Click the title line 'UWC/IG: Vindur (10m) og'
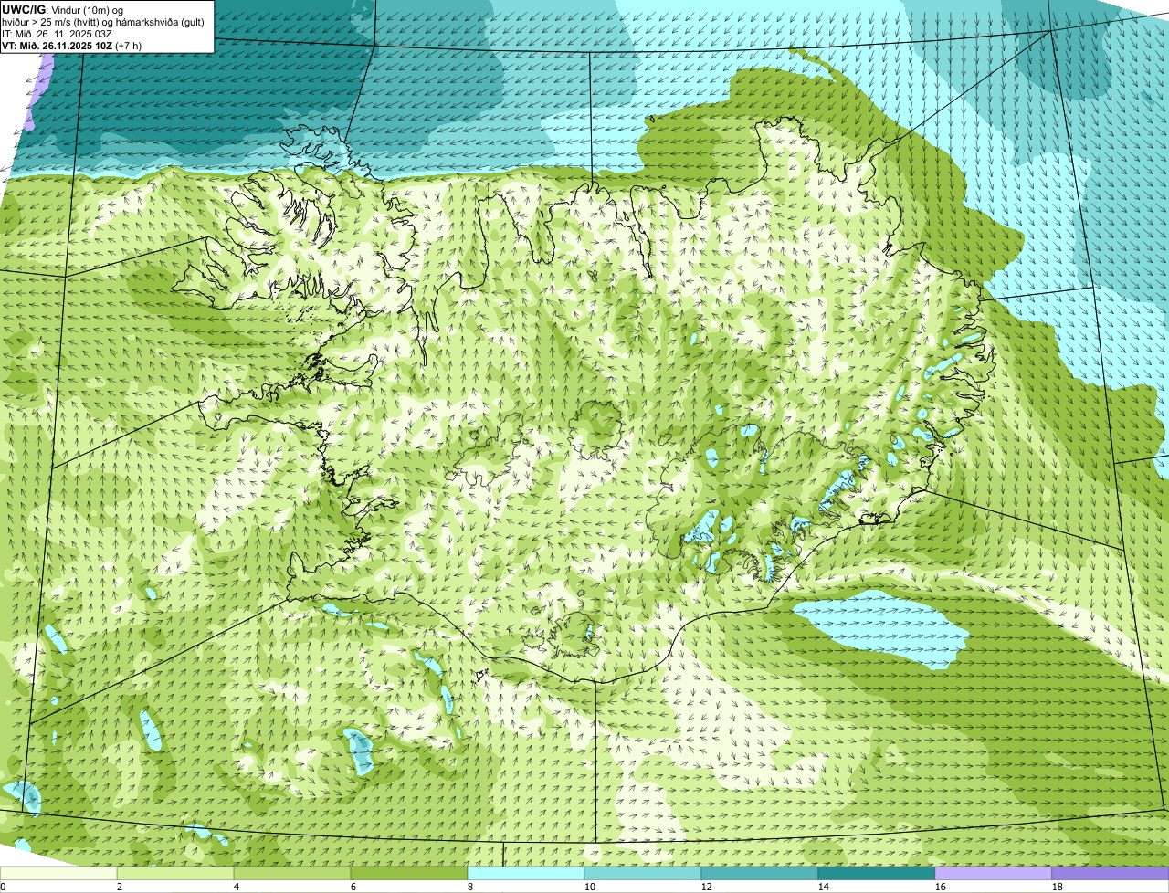 (63, 9)
